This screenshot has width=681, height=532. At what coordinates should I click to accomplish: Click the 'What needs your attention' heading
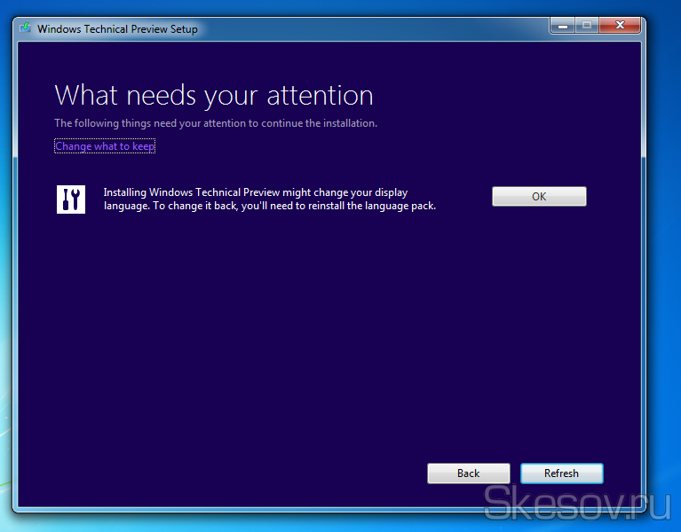click(213, 95)
